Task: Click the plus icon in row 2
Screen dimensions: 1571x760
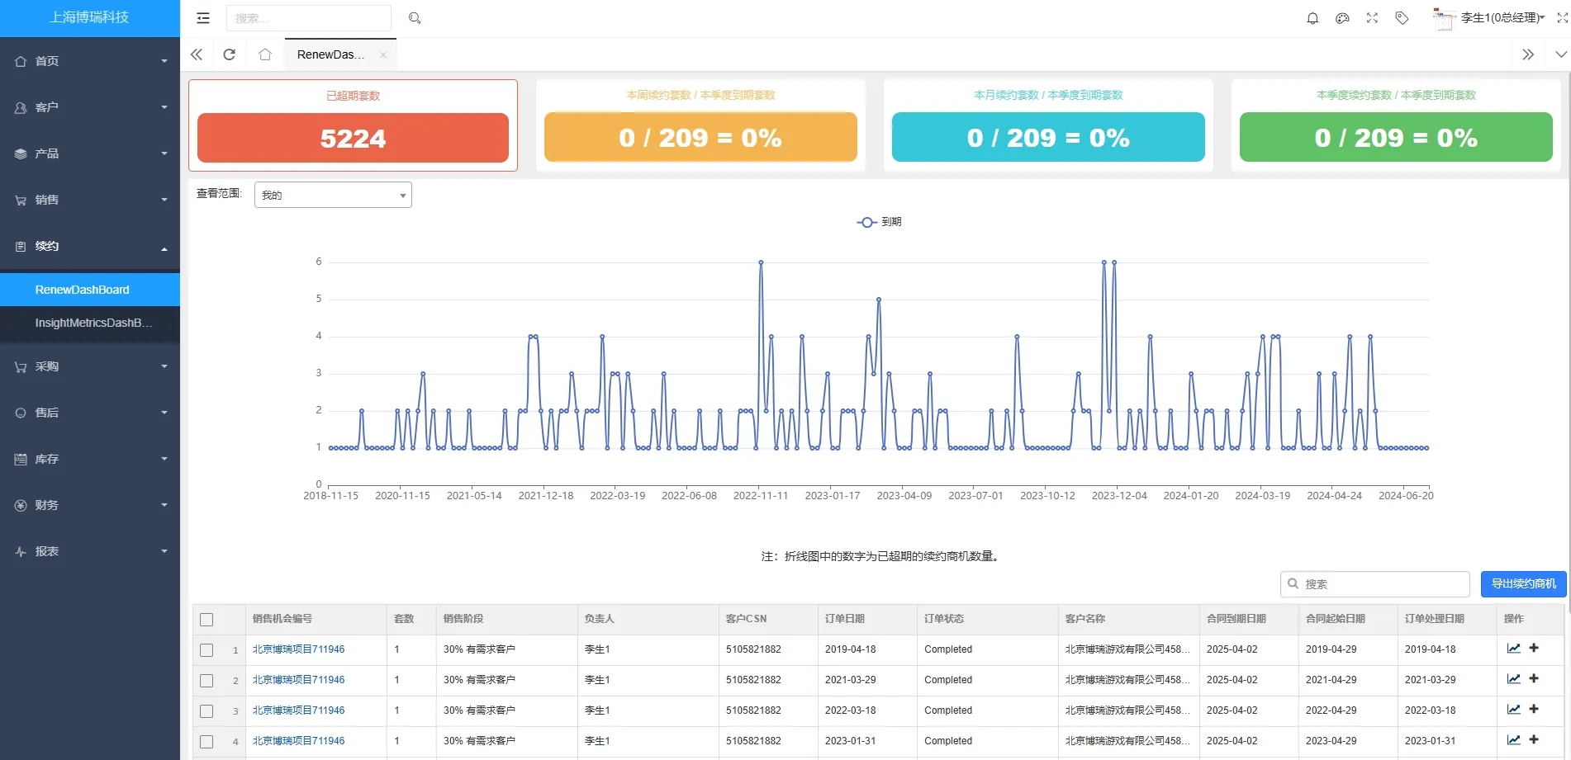Action: click(1534, 679)
